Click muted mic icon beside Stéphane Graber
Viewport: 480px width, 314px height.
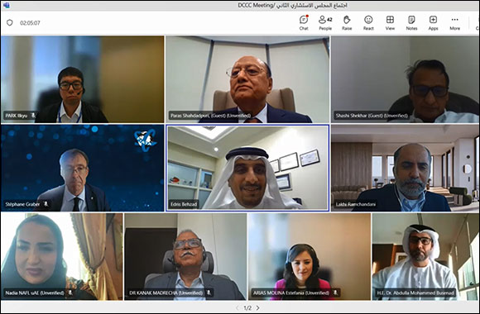tap(46, 204)
